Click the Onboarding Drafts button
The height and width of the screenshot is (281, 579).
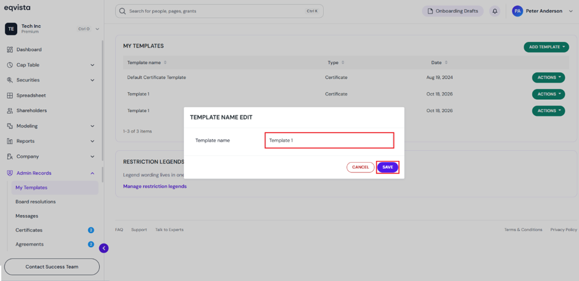pos(453,11)
